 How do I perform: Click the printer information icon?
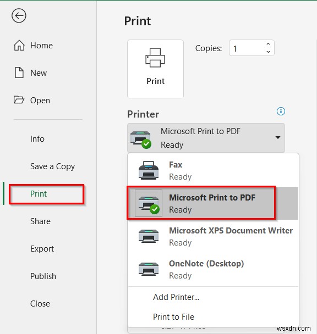point(281,111)
